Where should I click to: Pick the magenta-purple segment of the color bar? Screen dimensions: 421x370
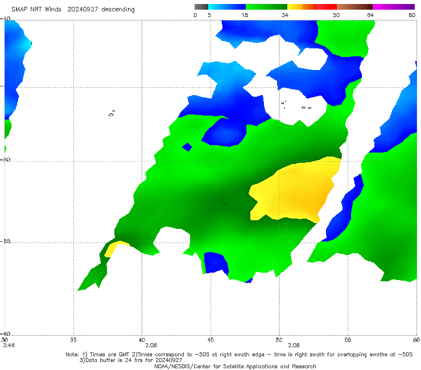(394, 7)
